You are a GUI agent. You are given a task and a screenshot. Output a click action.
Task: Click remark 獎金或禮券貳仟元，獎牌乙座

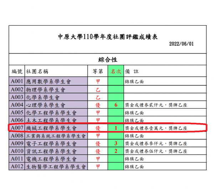(x=156, y=105)
